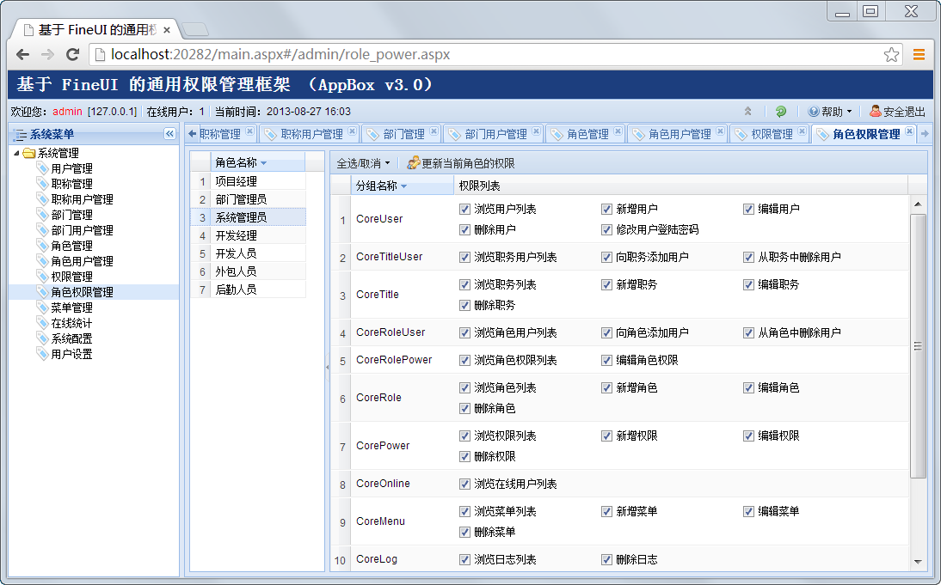Toggle 修改用户登陆密码 checkbox
The height and width of the screenshot is (585, 941).
click(x=606, y=229)
